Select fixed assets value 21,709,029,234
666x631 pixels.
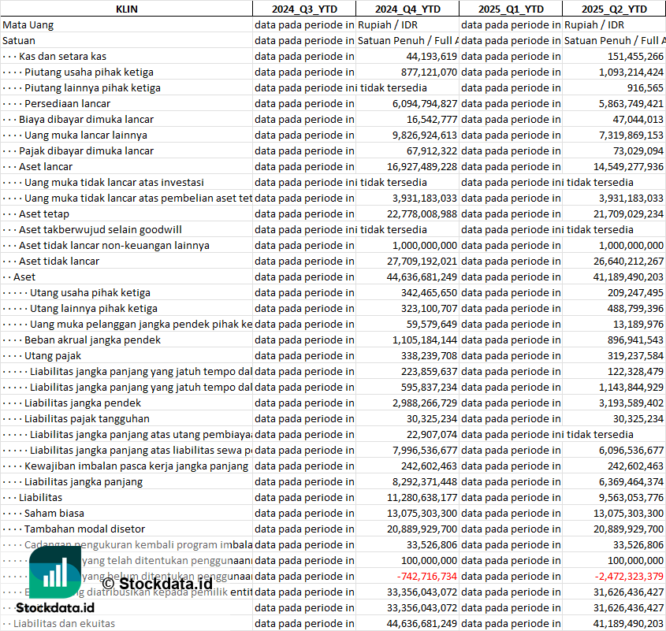pyautogui.click(x=629, y=214)
